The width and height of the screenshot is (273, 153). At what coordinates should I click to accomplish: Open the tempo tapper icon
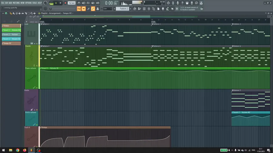[x=168, y=9]
